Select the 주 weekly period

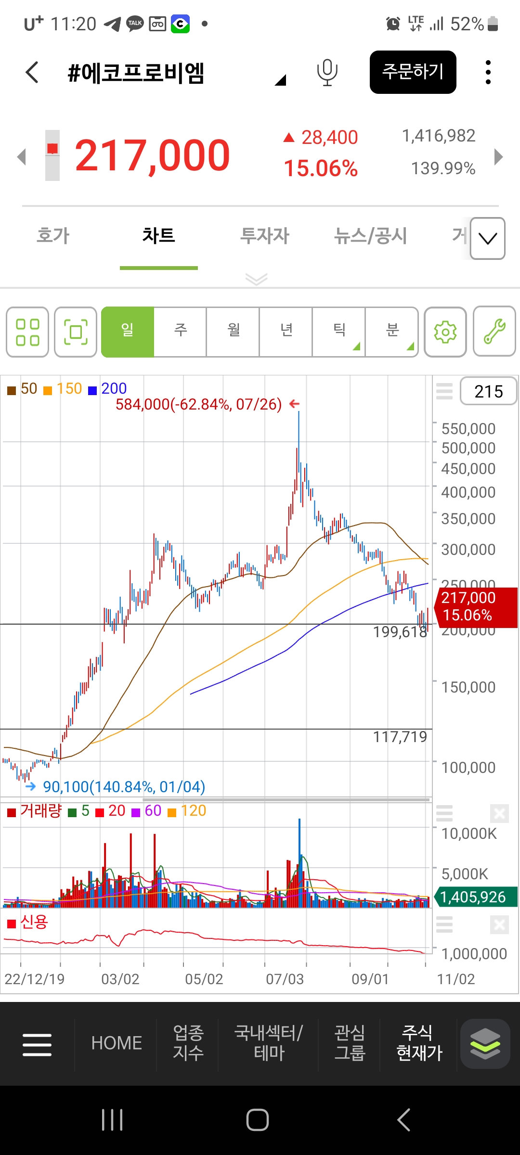coord(181,332)
